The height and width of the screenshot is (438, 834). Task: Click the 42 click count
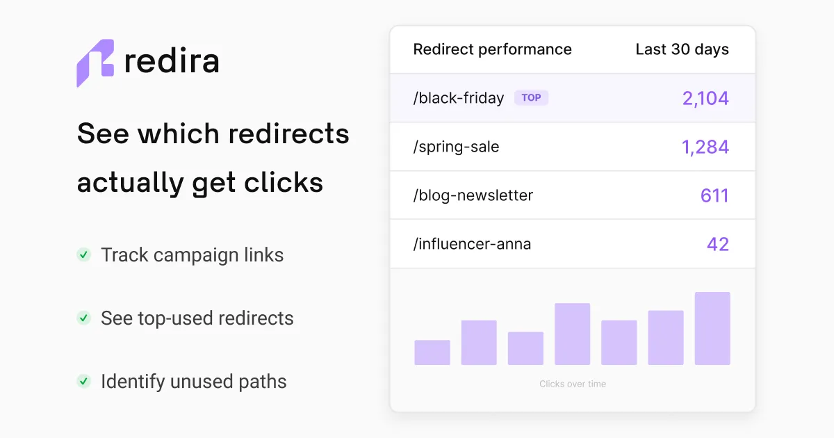718,244
